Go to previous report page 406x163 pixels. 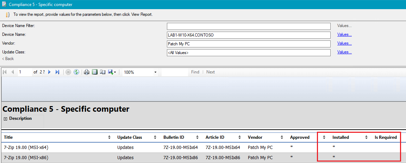[x=12, y=72]
